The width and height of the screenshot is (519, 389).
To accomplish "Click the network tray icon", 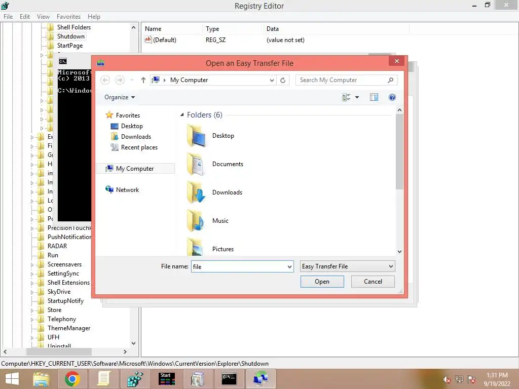I will pos(459,379).
